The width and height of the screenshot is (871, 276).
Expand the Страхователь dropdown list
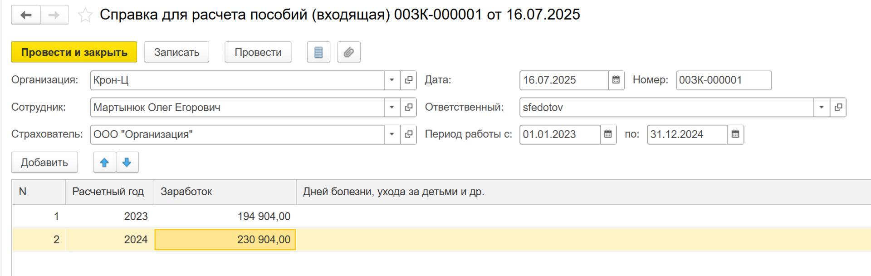tap(392, 134)
